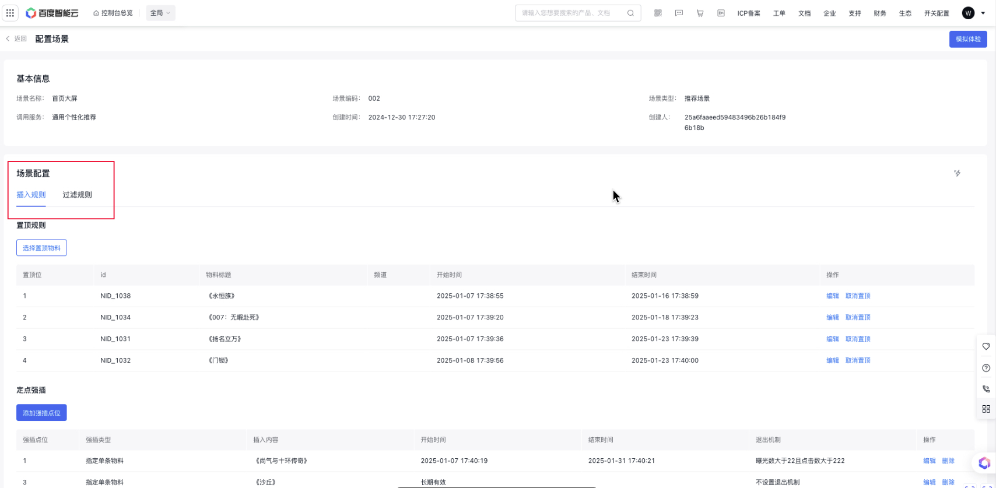
Task: Open the ICP备案 menu
Action: [x=749, y=13]
